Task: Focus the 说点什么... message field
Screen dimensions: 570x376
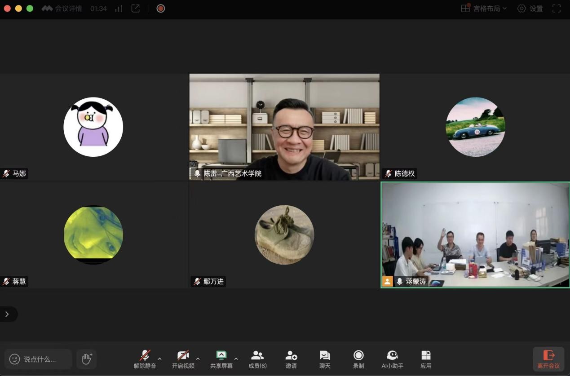Action: coord(38,359)
